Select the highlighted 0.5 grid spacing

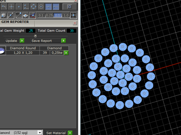[57, 15]
